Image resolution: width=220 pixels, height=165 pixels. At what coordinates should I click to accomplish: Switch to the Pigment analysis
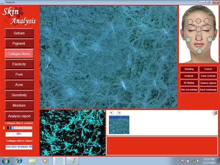(x=19, y=44)
